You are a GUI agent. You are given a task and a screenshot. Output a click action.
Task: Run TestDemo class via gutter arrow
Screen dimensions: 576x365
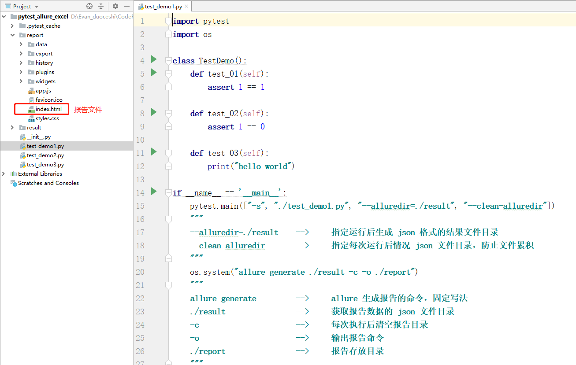coord(153,59)
